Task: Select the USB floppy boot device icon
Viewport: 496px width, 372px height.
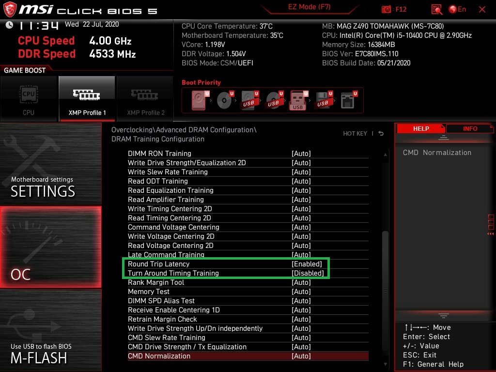Action: (x=323, y=100)
